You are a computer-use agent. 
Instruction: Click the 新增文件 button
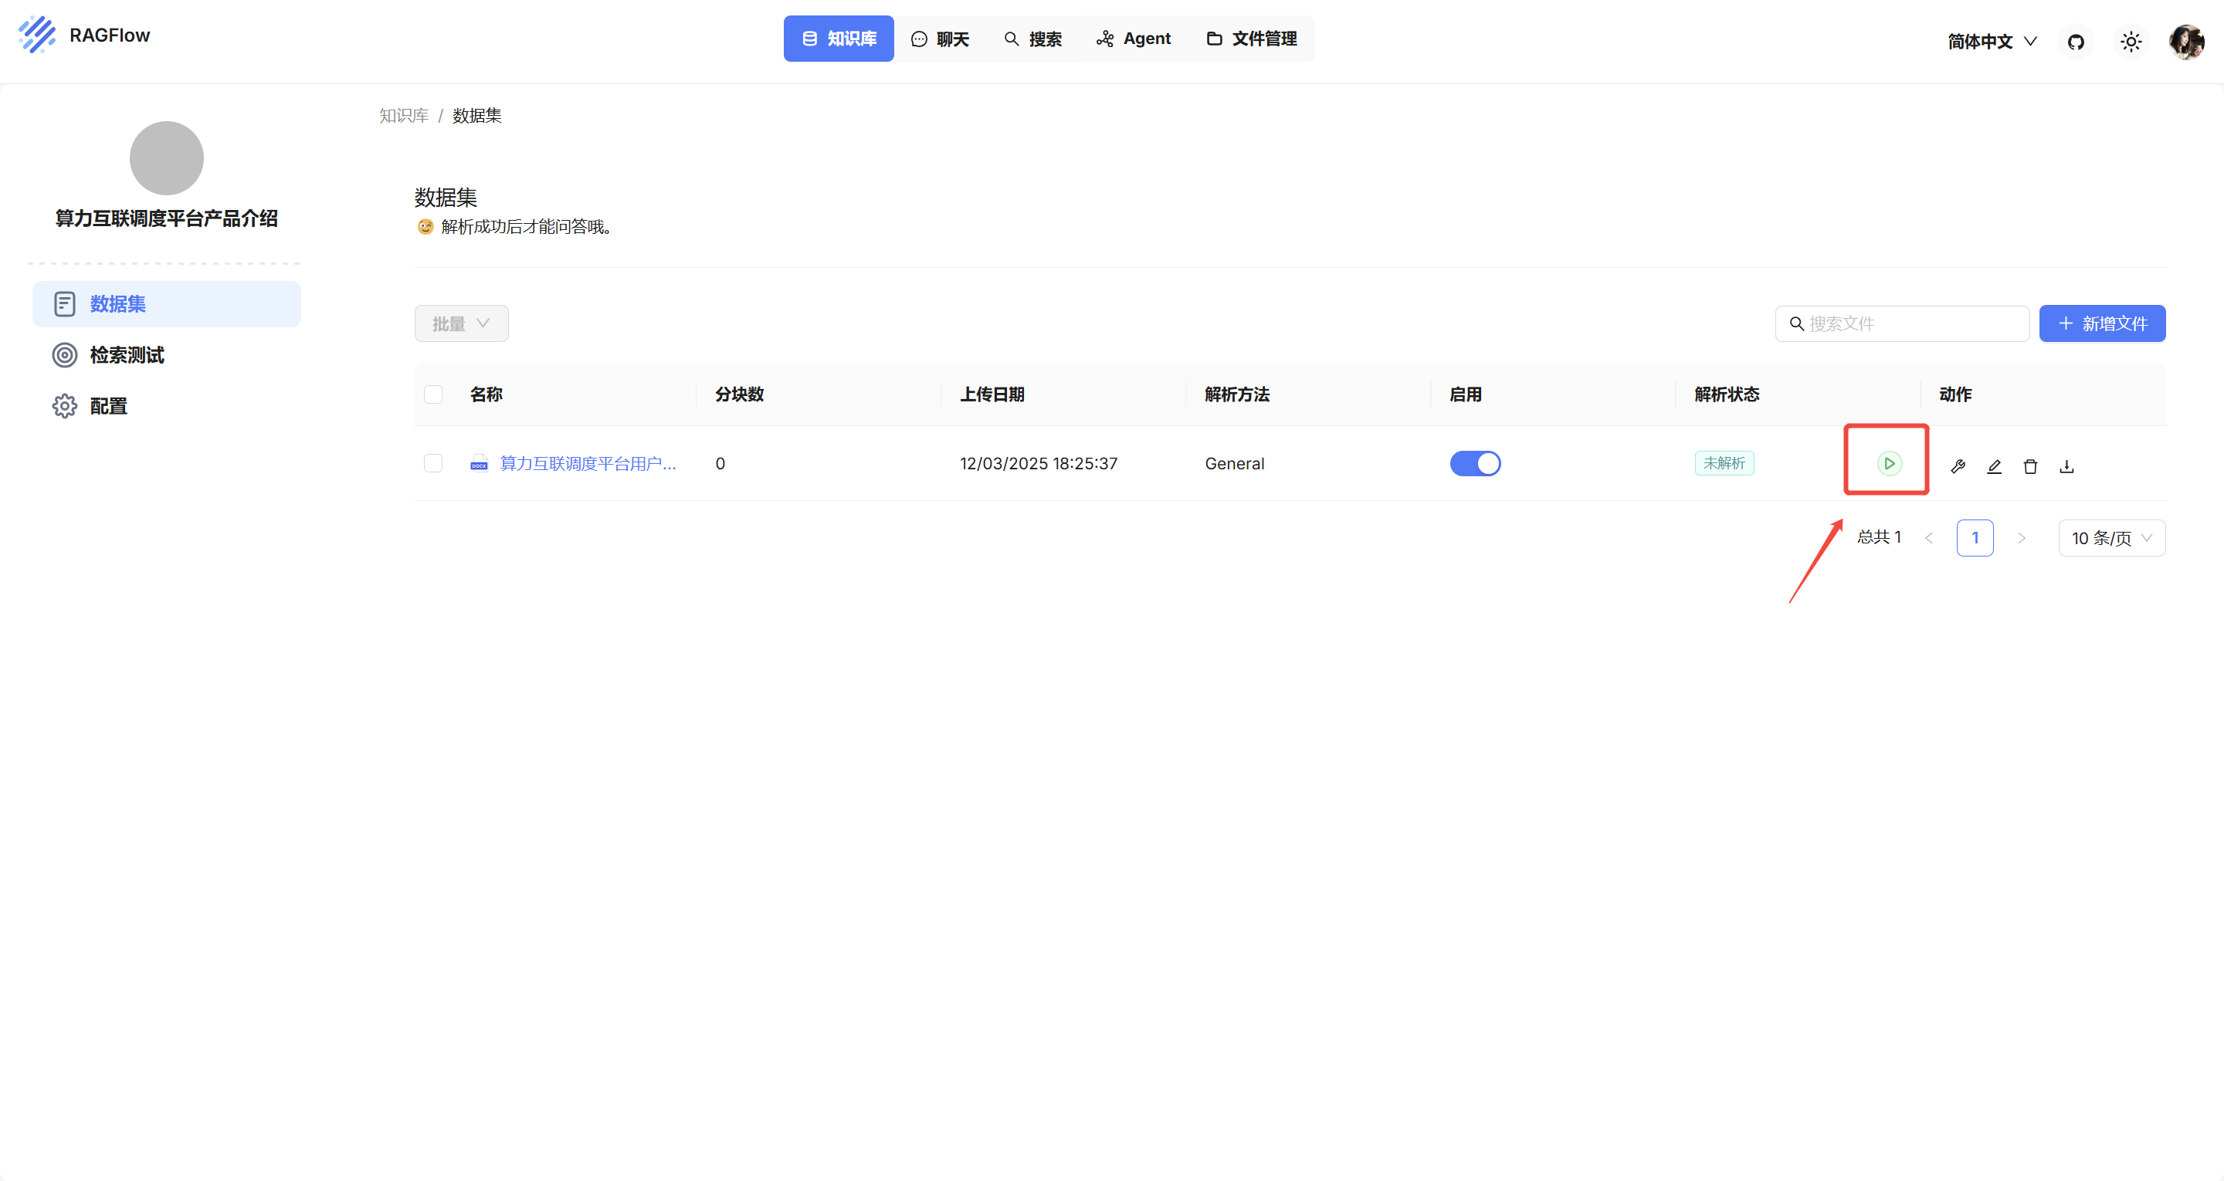point(2101,323)
